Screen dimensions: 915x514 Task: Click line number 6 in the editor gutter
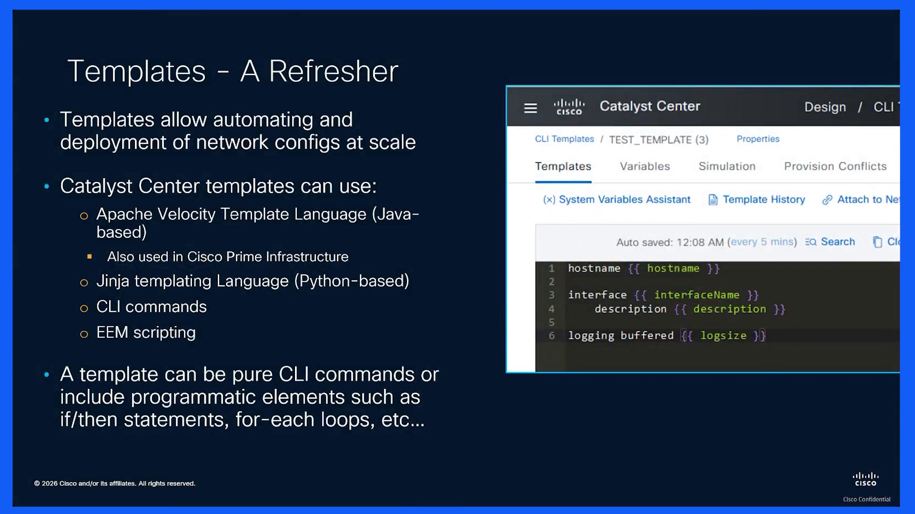551,336
